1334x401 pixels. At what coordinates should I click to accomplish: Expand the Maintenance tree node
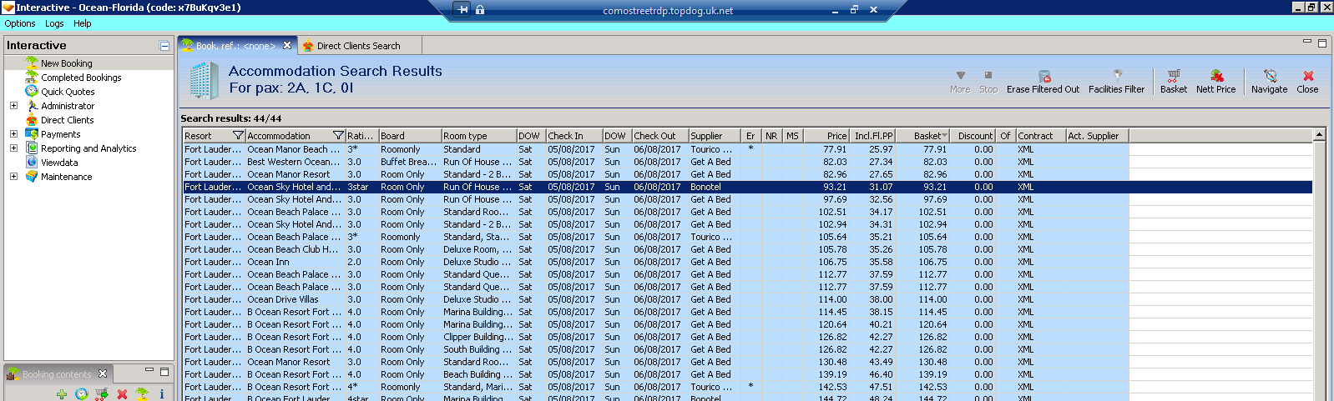13,177
